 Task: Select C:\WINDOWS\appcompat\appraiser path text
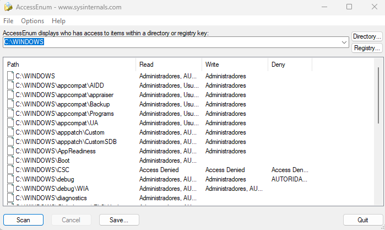(64, 95)
